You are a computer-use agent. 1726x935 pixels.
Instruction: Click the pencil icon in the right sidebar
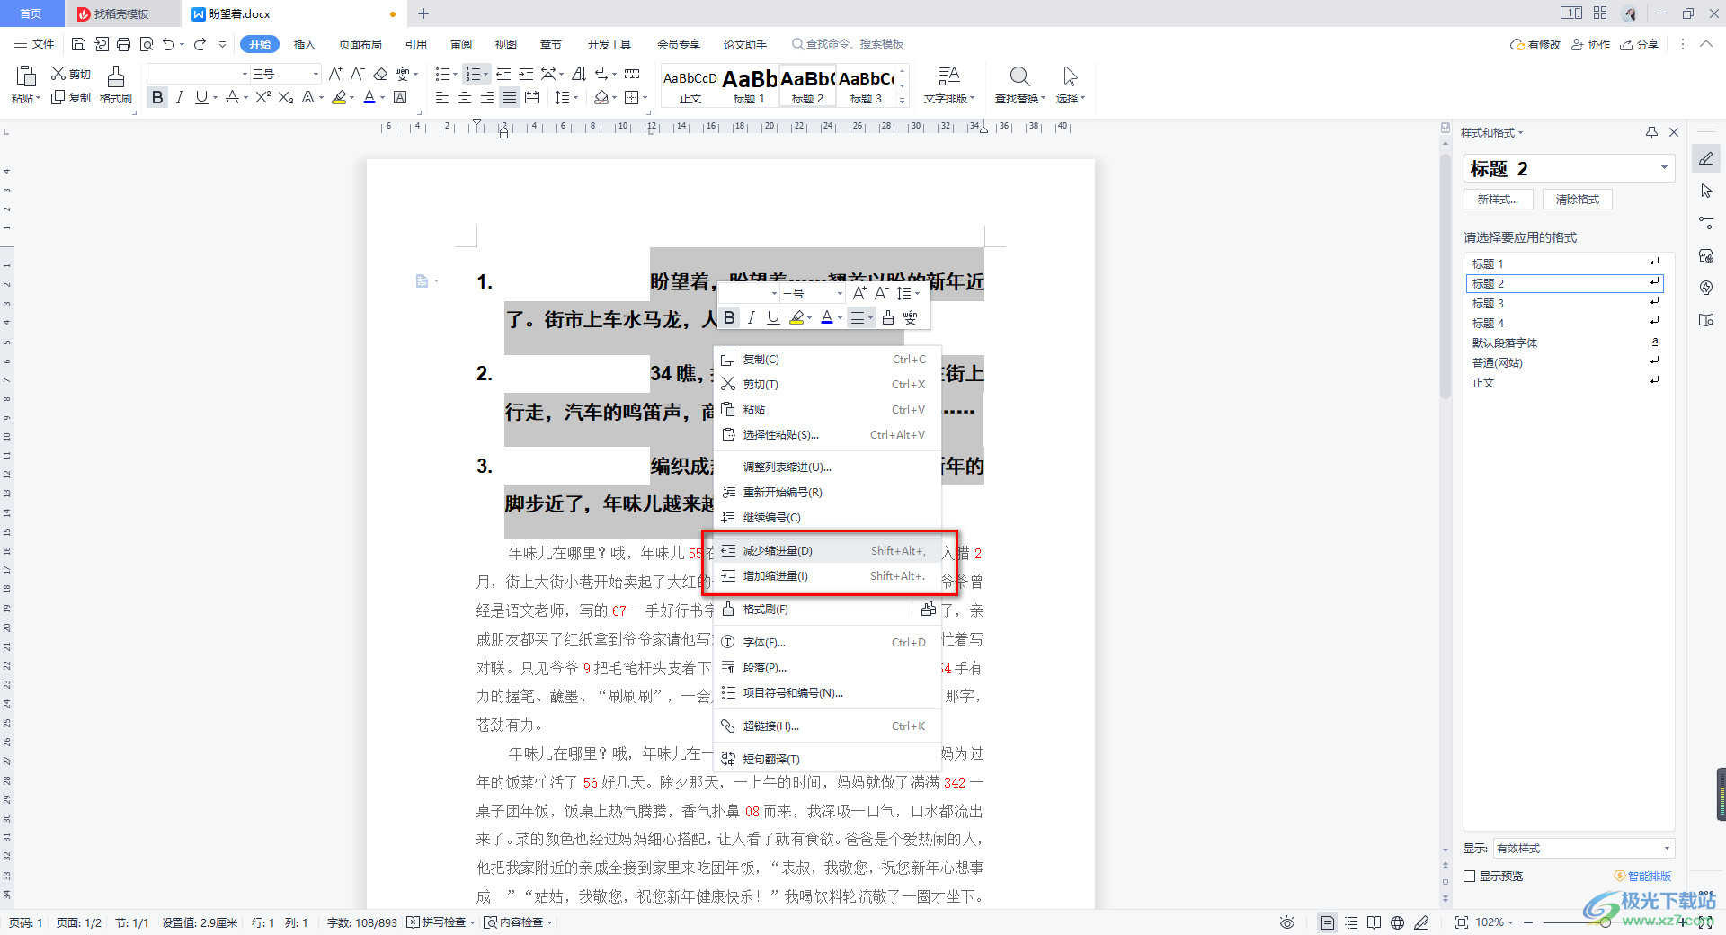pyautogui.click(x=1706, y=158)
